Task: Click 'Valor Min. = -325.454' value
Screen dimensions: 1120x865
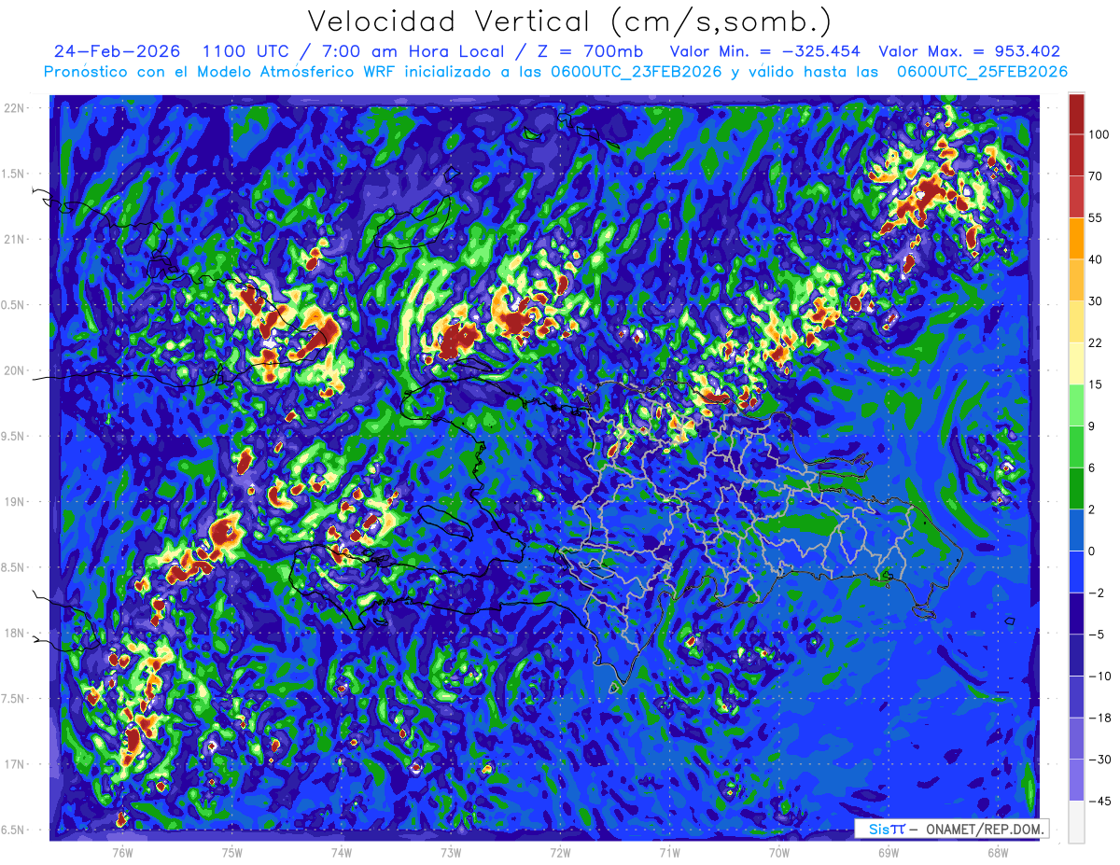Action: (x=765, y=51)
